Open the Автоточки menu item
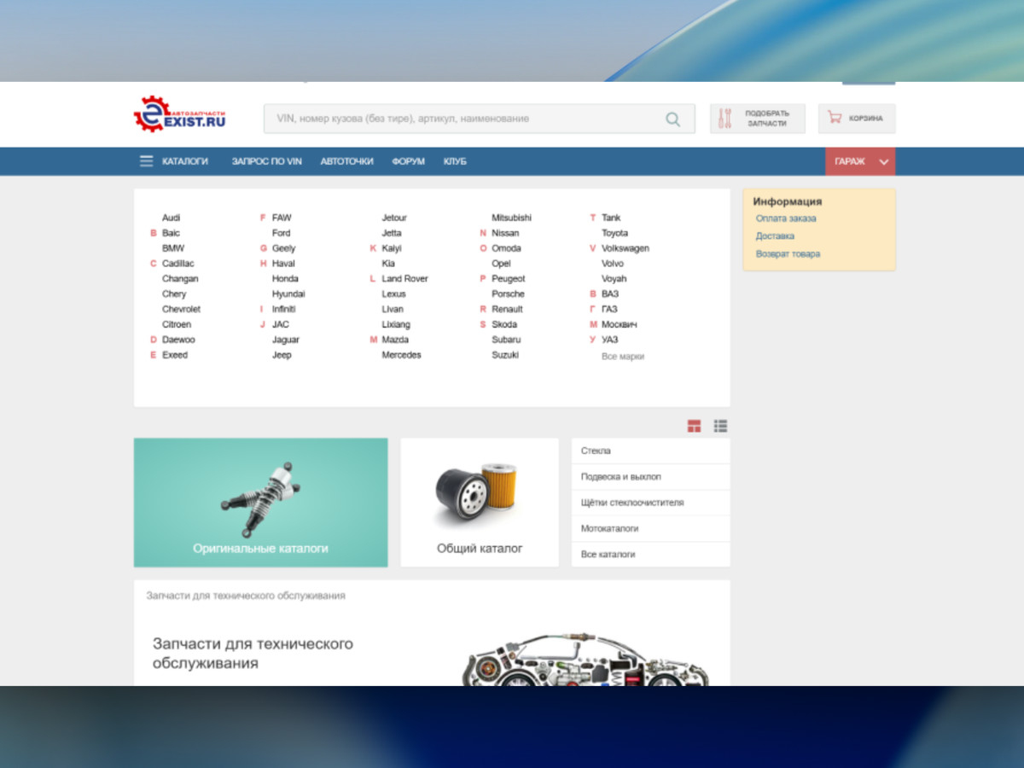1024x768 pixels. coord(347,161)
